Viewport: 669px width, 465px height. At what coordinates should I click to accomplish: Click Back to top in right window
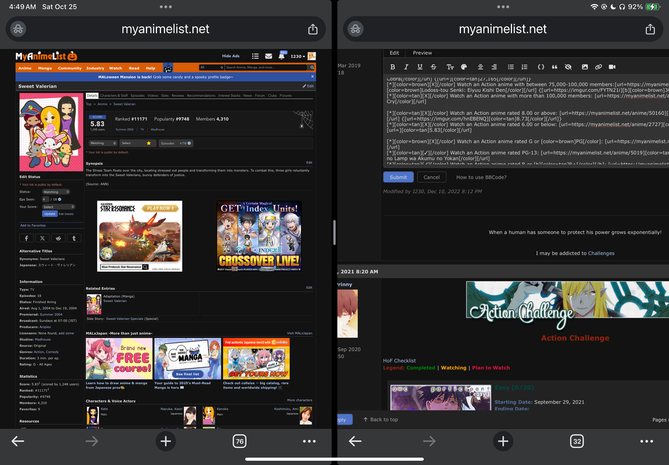(x=381, y=419)
